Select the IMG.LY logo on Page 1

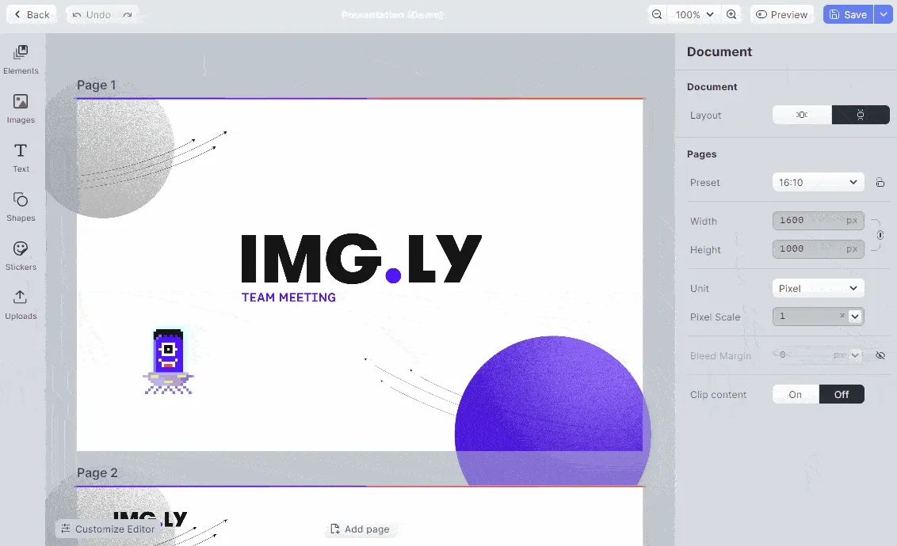tap(361, 258)
